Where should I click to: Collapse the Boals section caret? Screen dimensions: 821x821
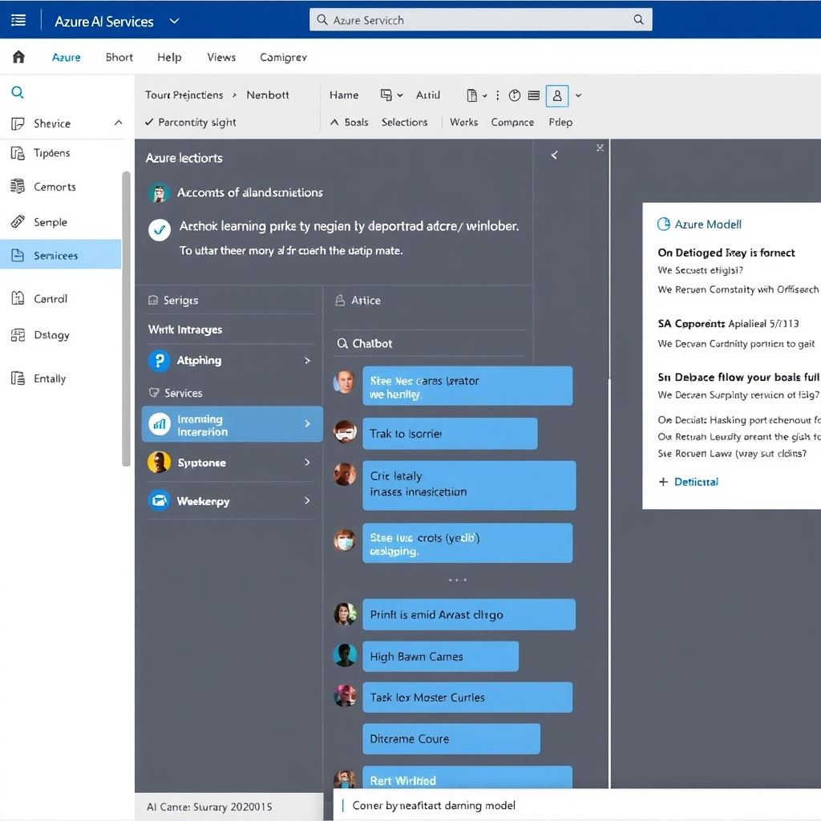[334, 122]
